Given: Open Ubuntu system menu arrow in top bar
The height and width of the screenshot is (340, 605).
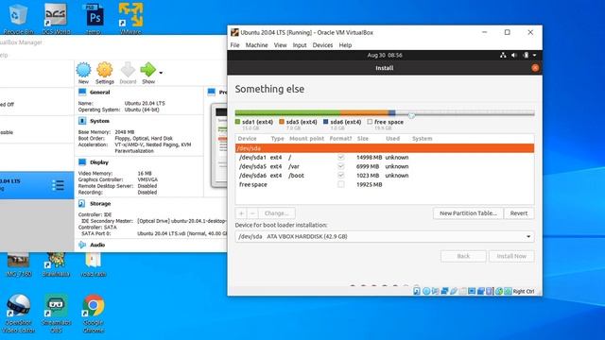Looking at the screenshot, I should click(x=534, y=55).
